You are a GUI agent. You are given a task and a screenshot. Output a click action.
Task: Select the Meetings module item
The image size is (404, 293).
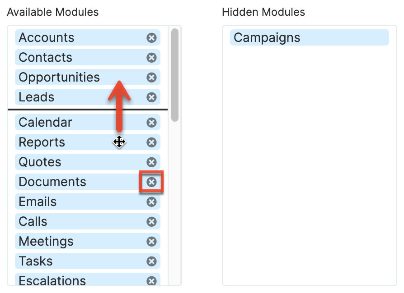click(x=46, y=242)
